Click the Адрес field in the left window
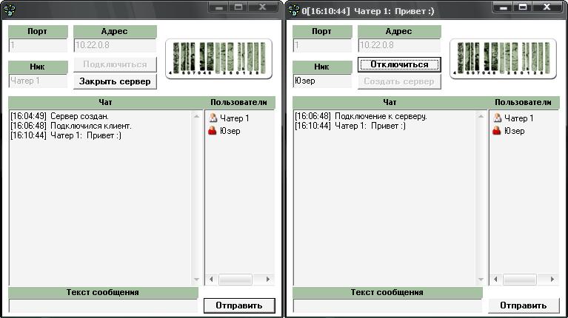The image size is (568, 318). 116,45
